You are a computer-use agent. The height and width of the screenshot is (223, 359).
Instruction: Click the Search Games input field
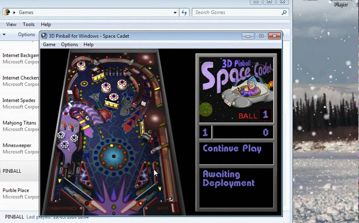[x=237, y=12]
